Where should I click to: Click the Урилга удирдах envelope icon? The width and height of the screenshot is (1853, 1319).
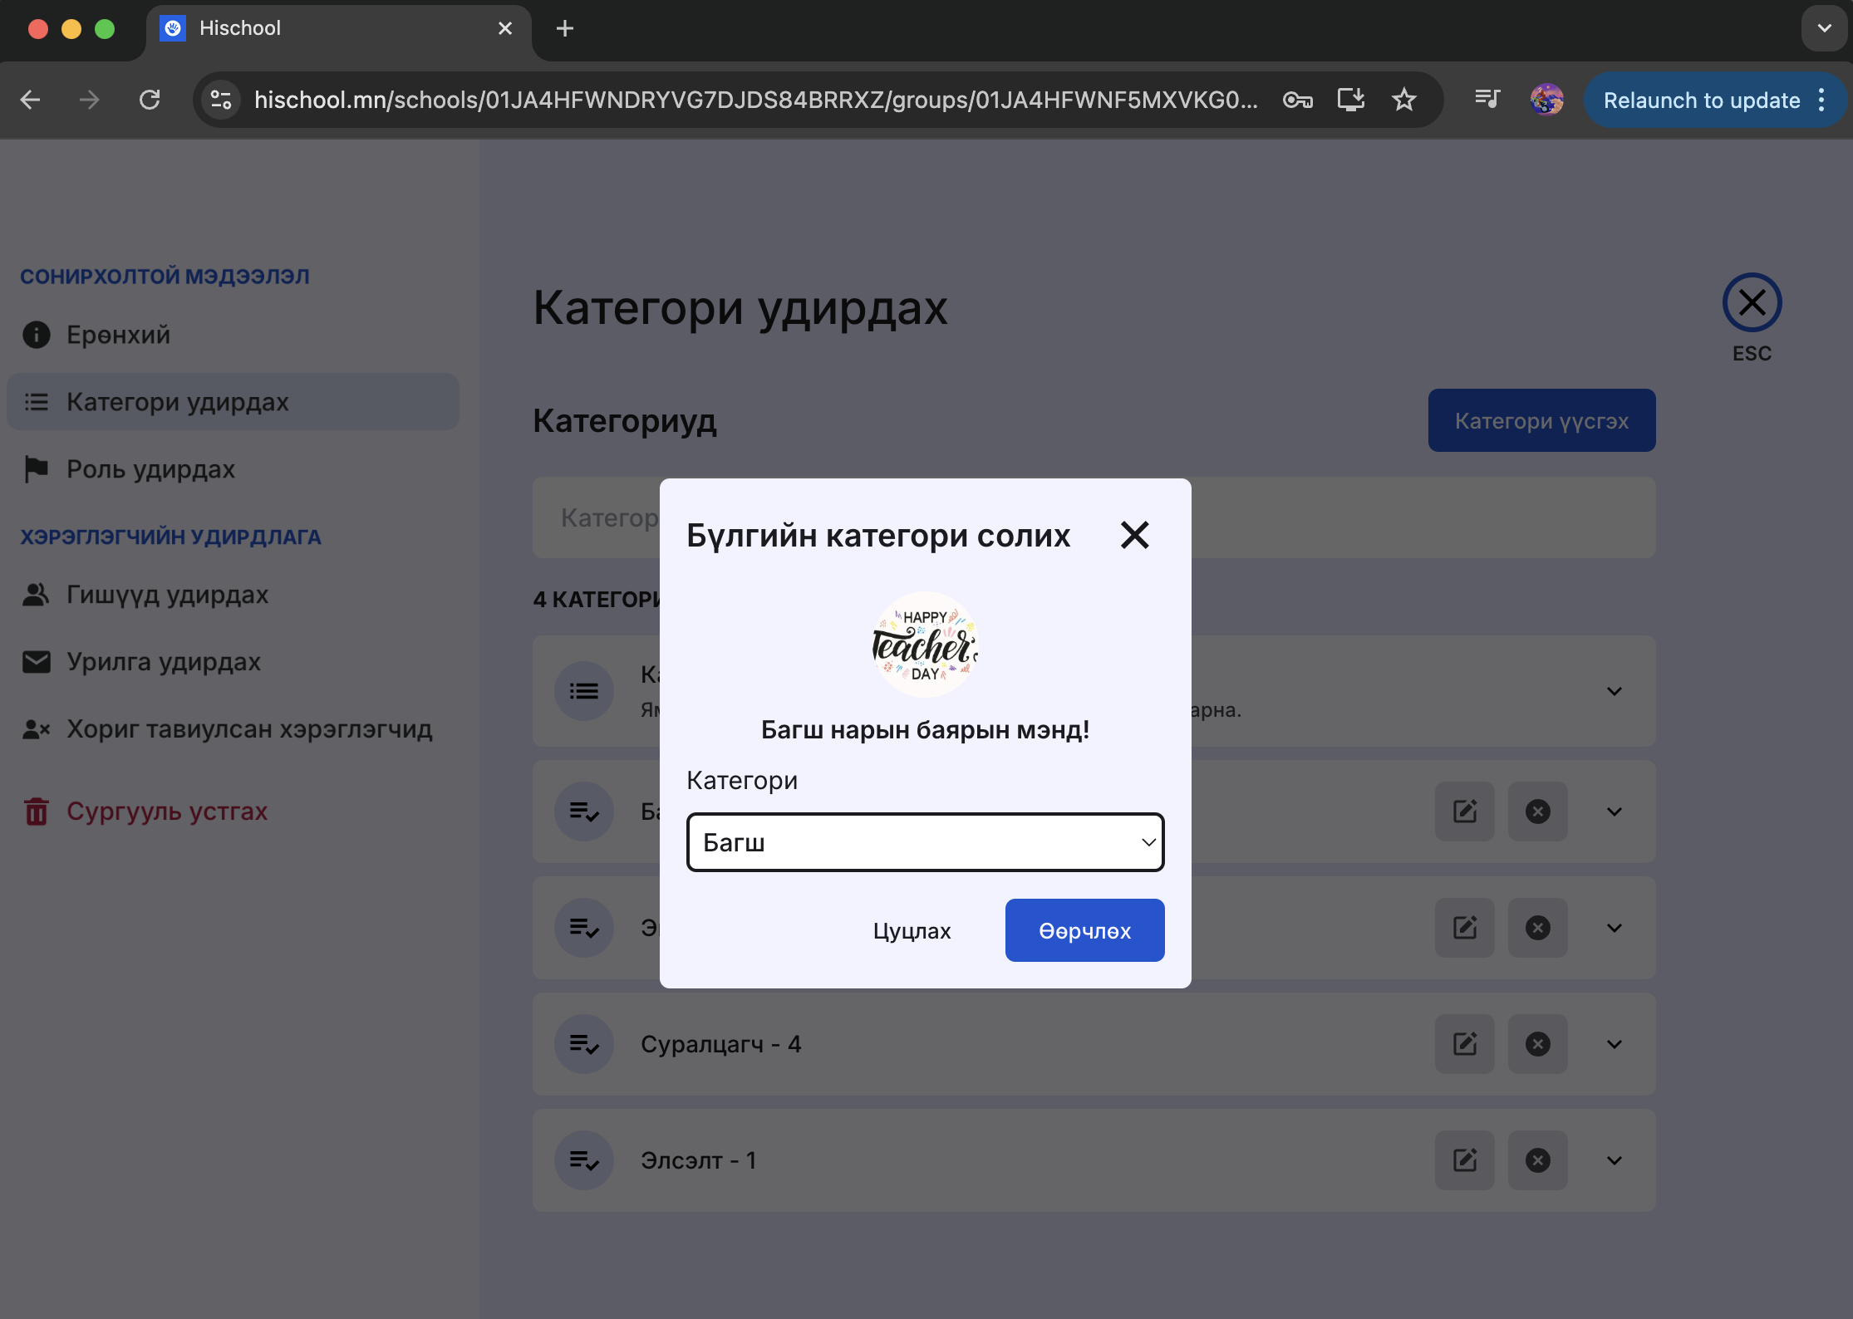[36, 662]
